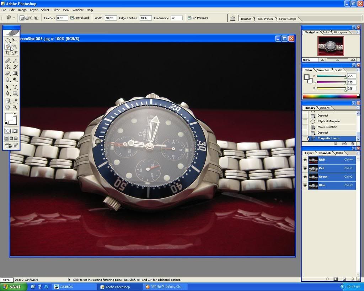Create new snapshot in History panel
Viewport: 364px width, 291px height.
point(344,144)
